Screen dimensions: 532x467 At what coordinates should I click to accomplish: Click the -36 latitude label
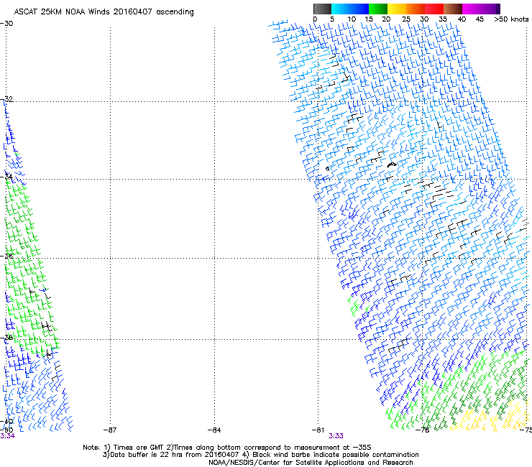[6, 256]
